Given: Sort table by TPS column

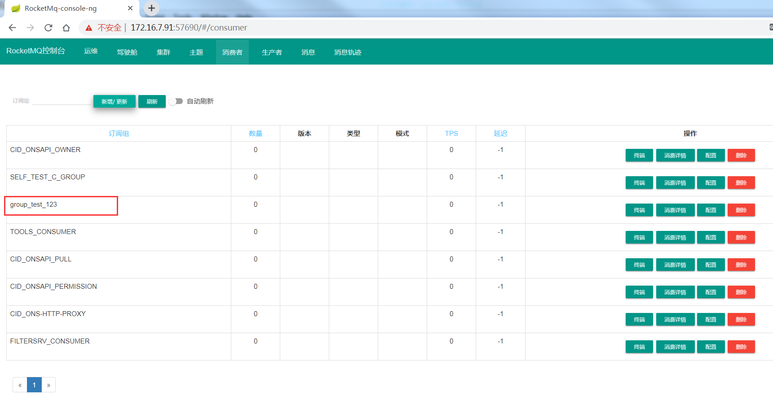Looking at the screenshot, I should [451, 134].
